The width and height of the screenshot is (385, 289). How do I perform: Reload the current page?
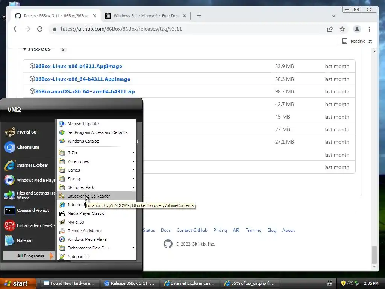coord(40,29)
